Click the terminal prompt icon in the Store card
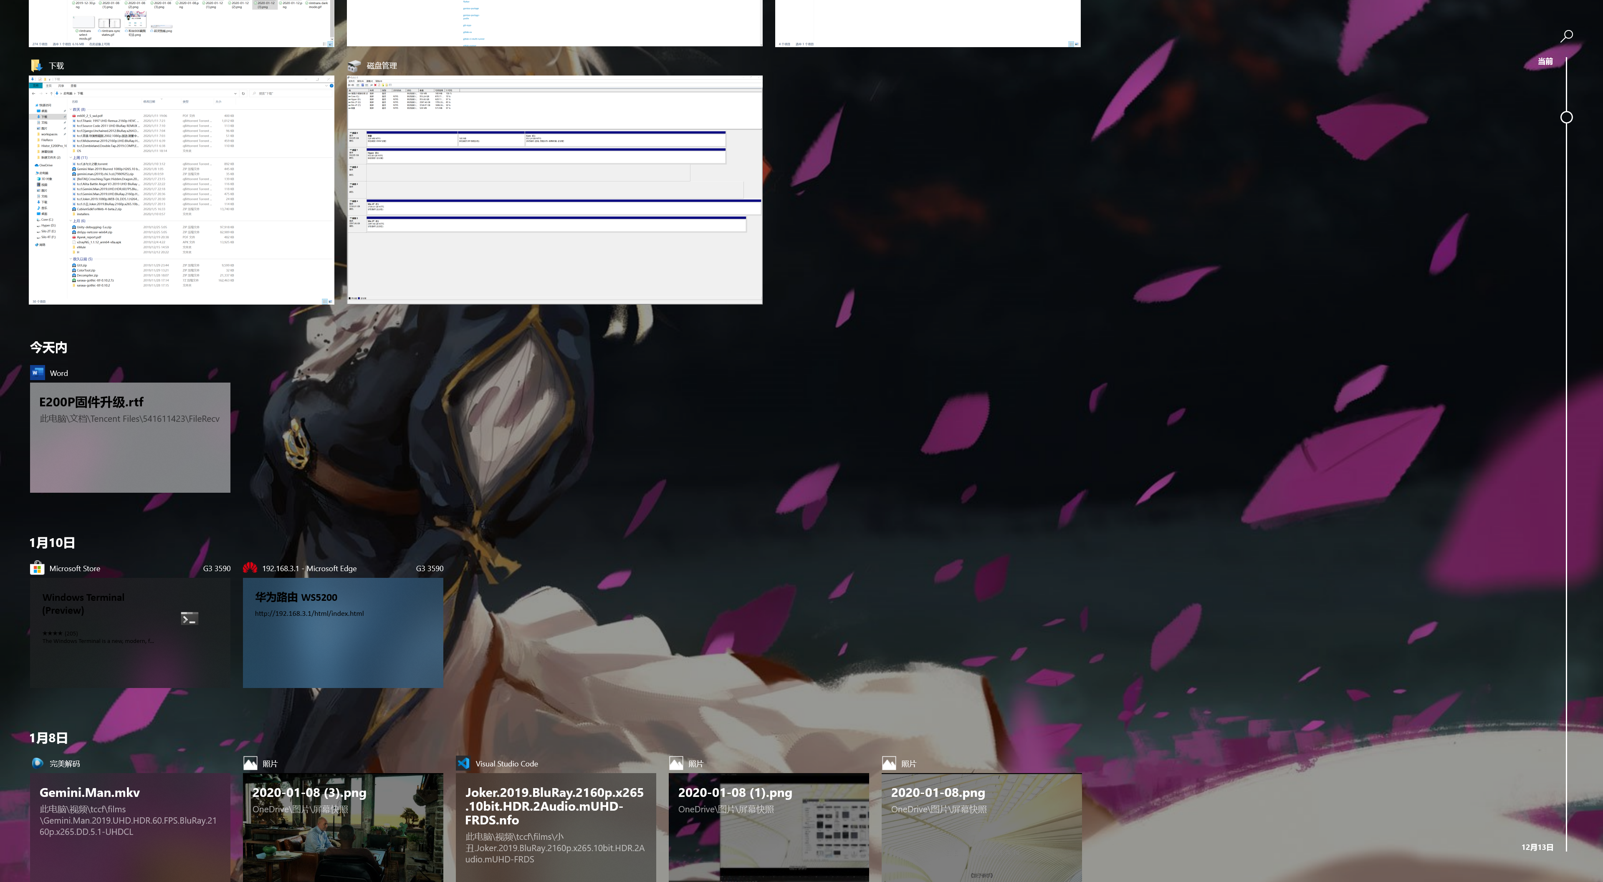The width and height of the screenshot is (1603, 882). pyautogui.click(x=189, y=618)
